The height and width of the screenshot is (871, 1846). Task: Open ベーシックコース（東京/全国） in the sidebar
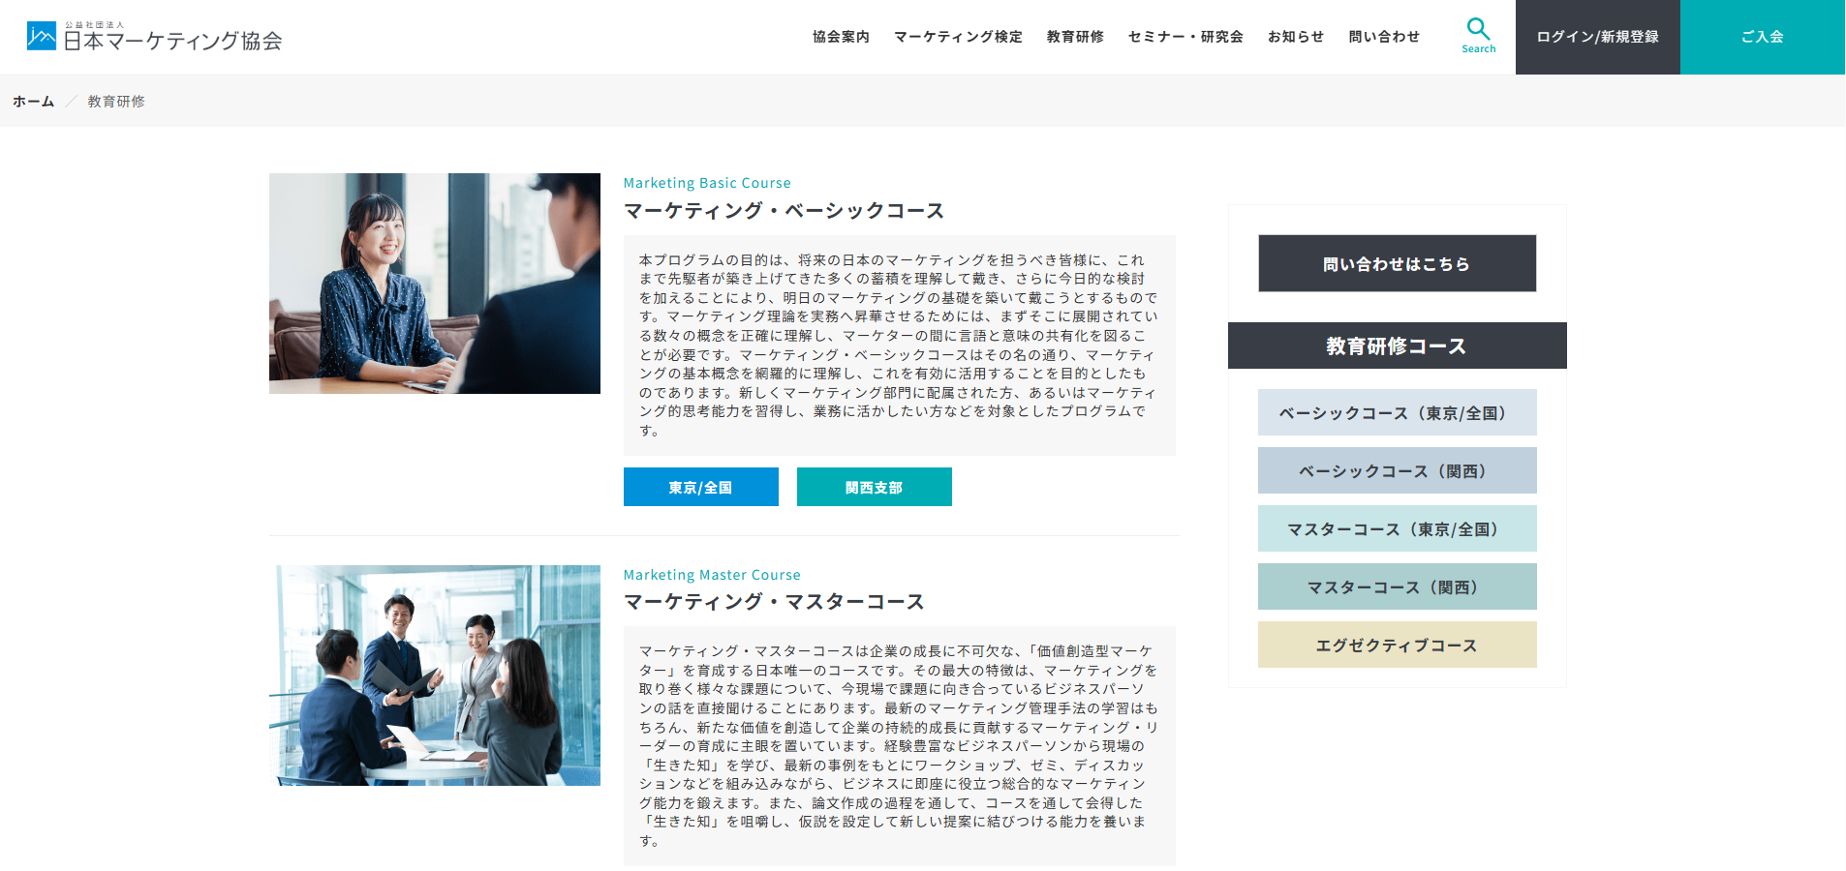click(x=1397, y=412)
